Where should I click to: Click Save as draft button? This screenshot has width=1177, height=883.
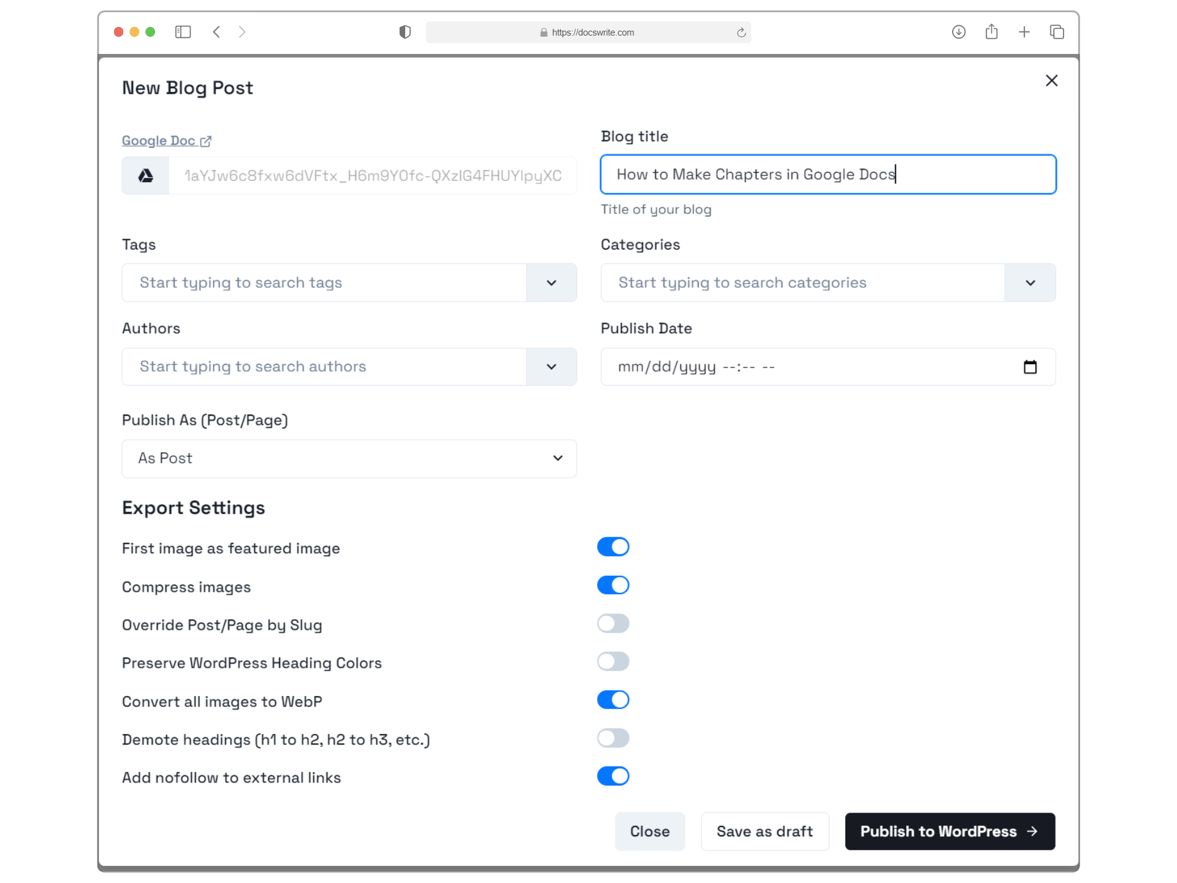click(764, 831)
